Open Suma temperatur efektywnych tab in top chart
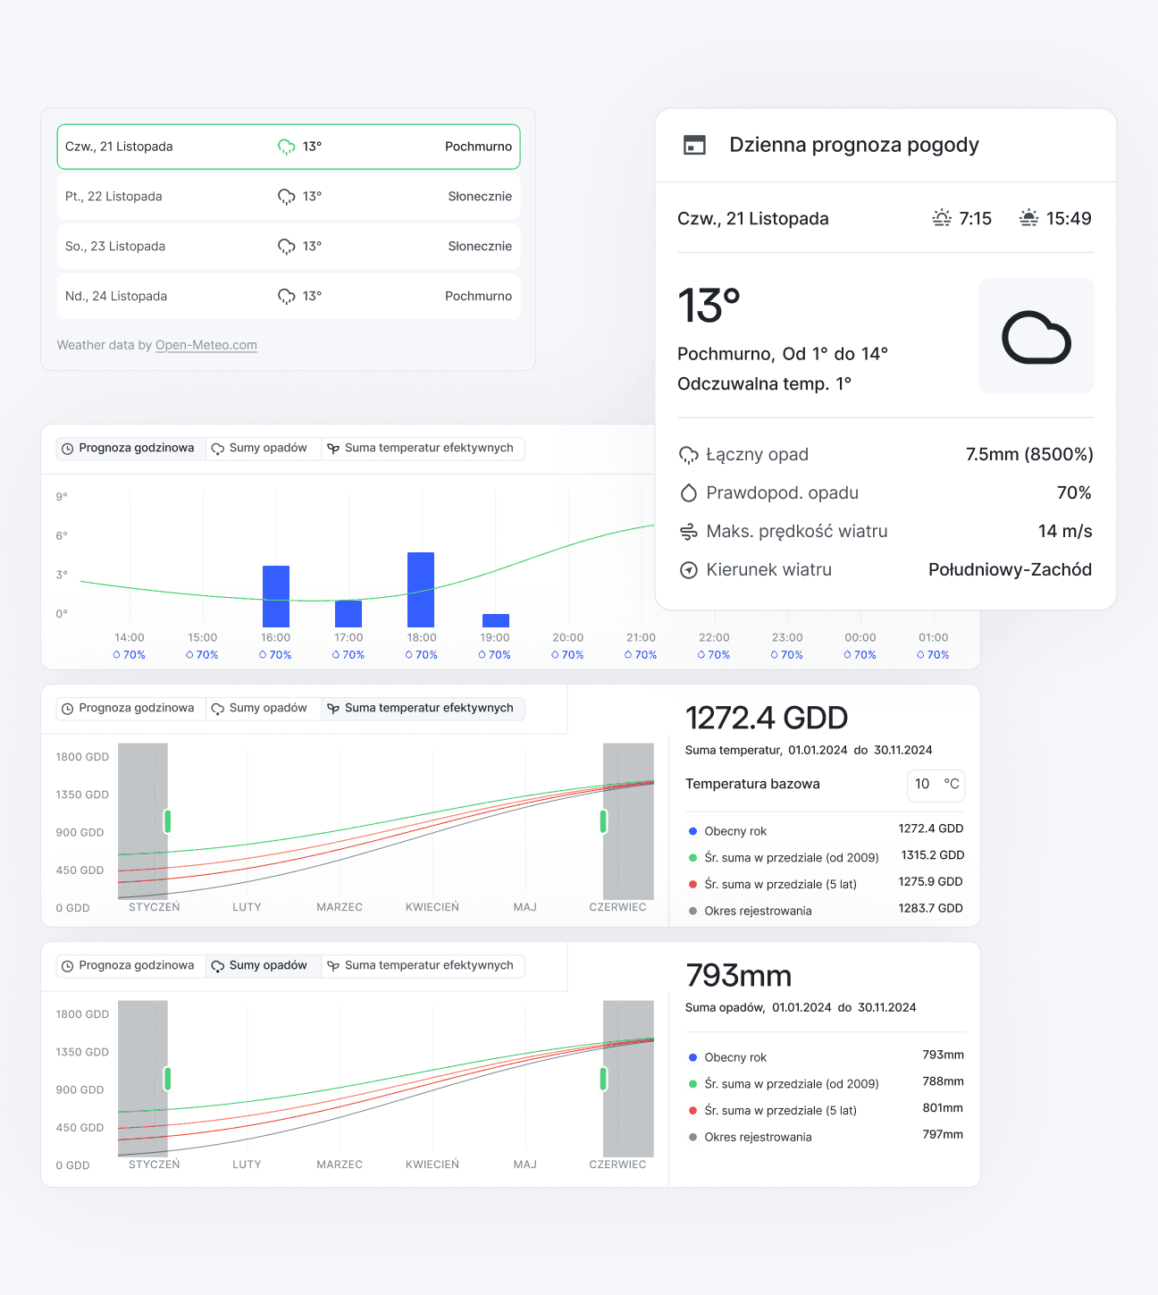Image resolution: width=1158 pixels, height=1295 pixels. coord(421,448)
